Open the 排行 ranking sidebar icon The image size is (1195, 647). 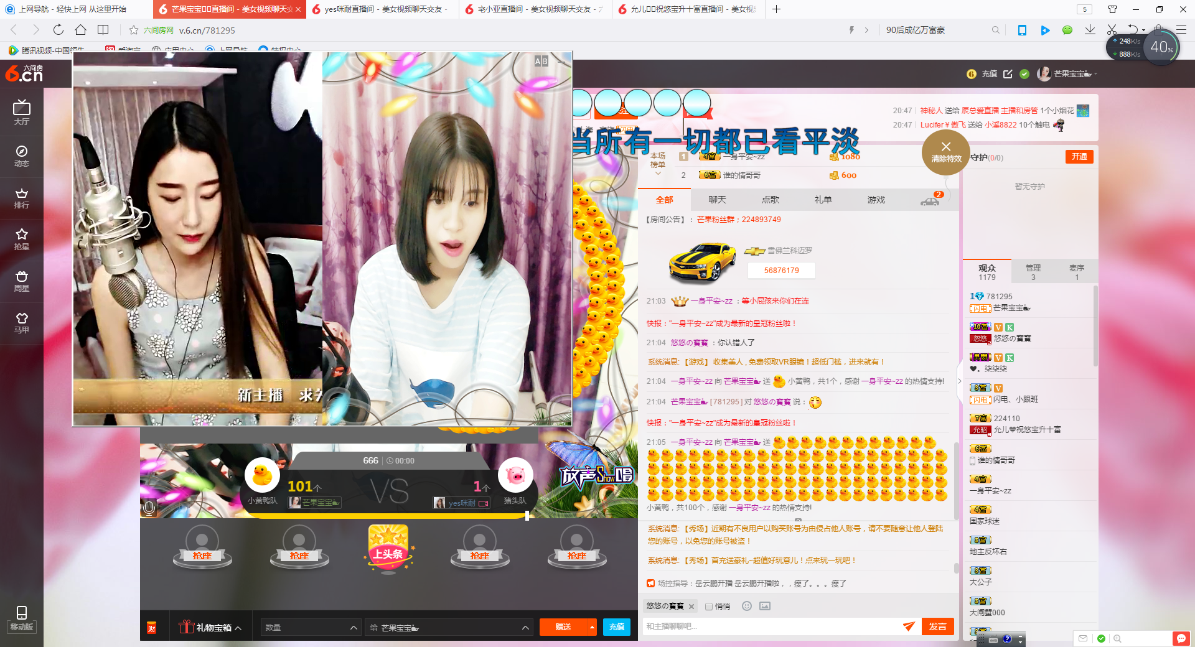(x=22, y=198)
